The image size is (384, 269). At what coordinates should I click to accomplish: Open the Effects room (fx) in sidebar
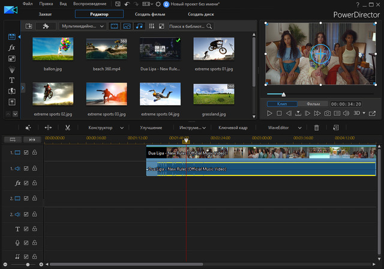(x=12, y=48)
